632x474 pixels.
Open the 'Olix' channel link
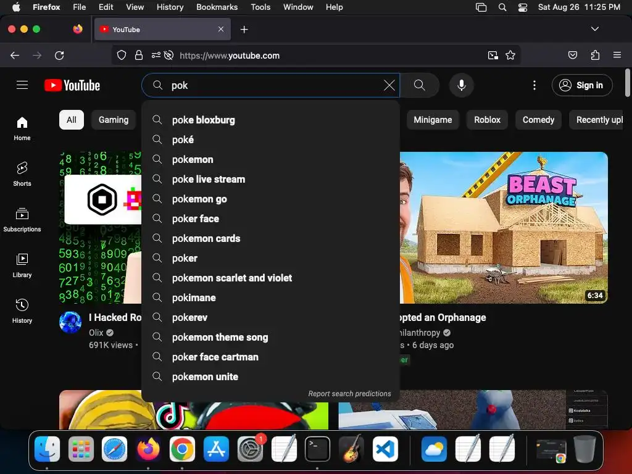point(96,333)
